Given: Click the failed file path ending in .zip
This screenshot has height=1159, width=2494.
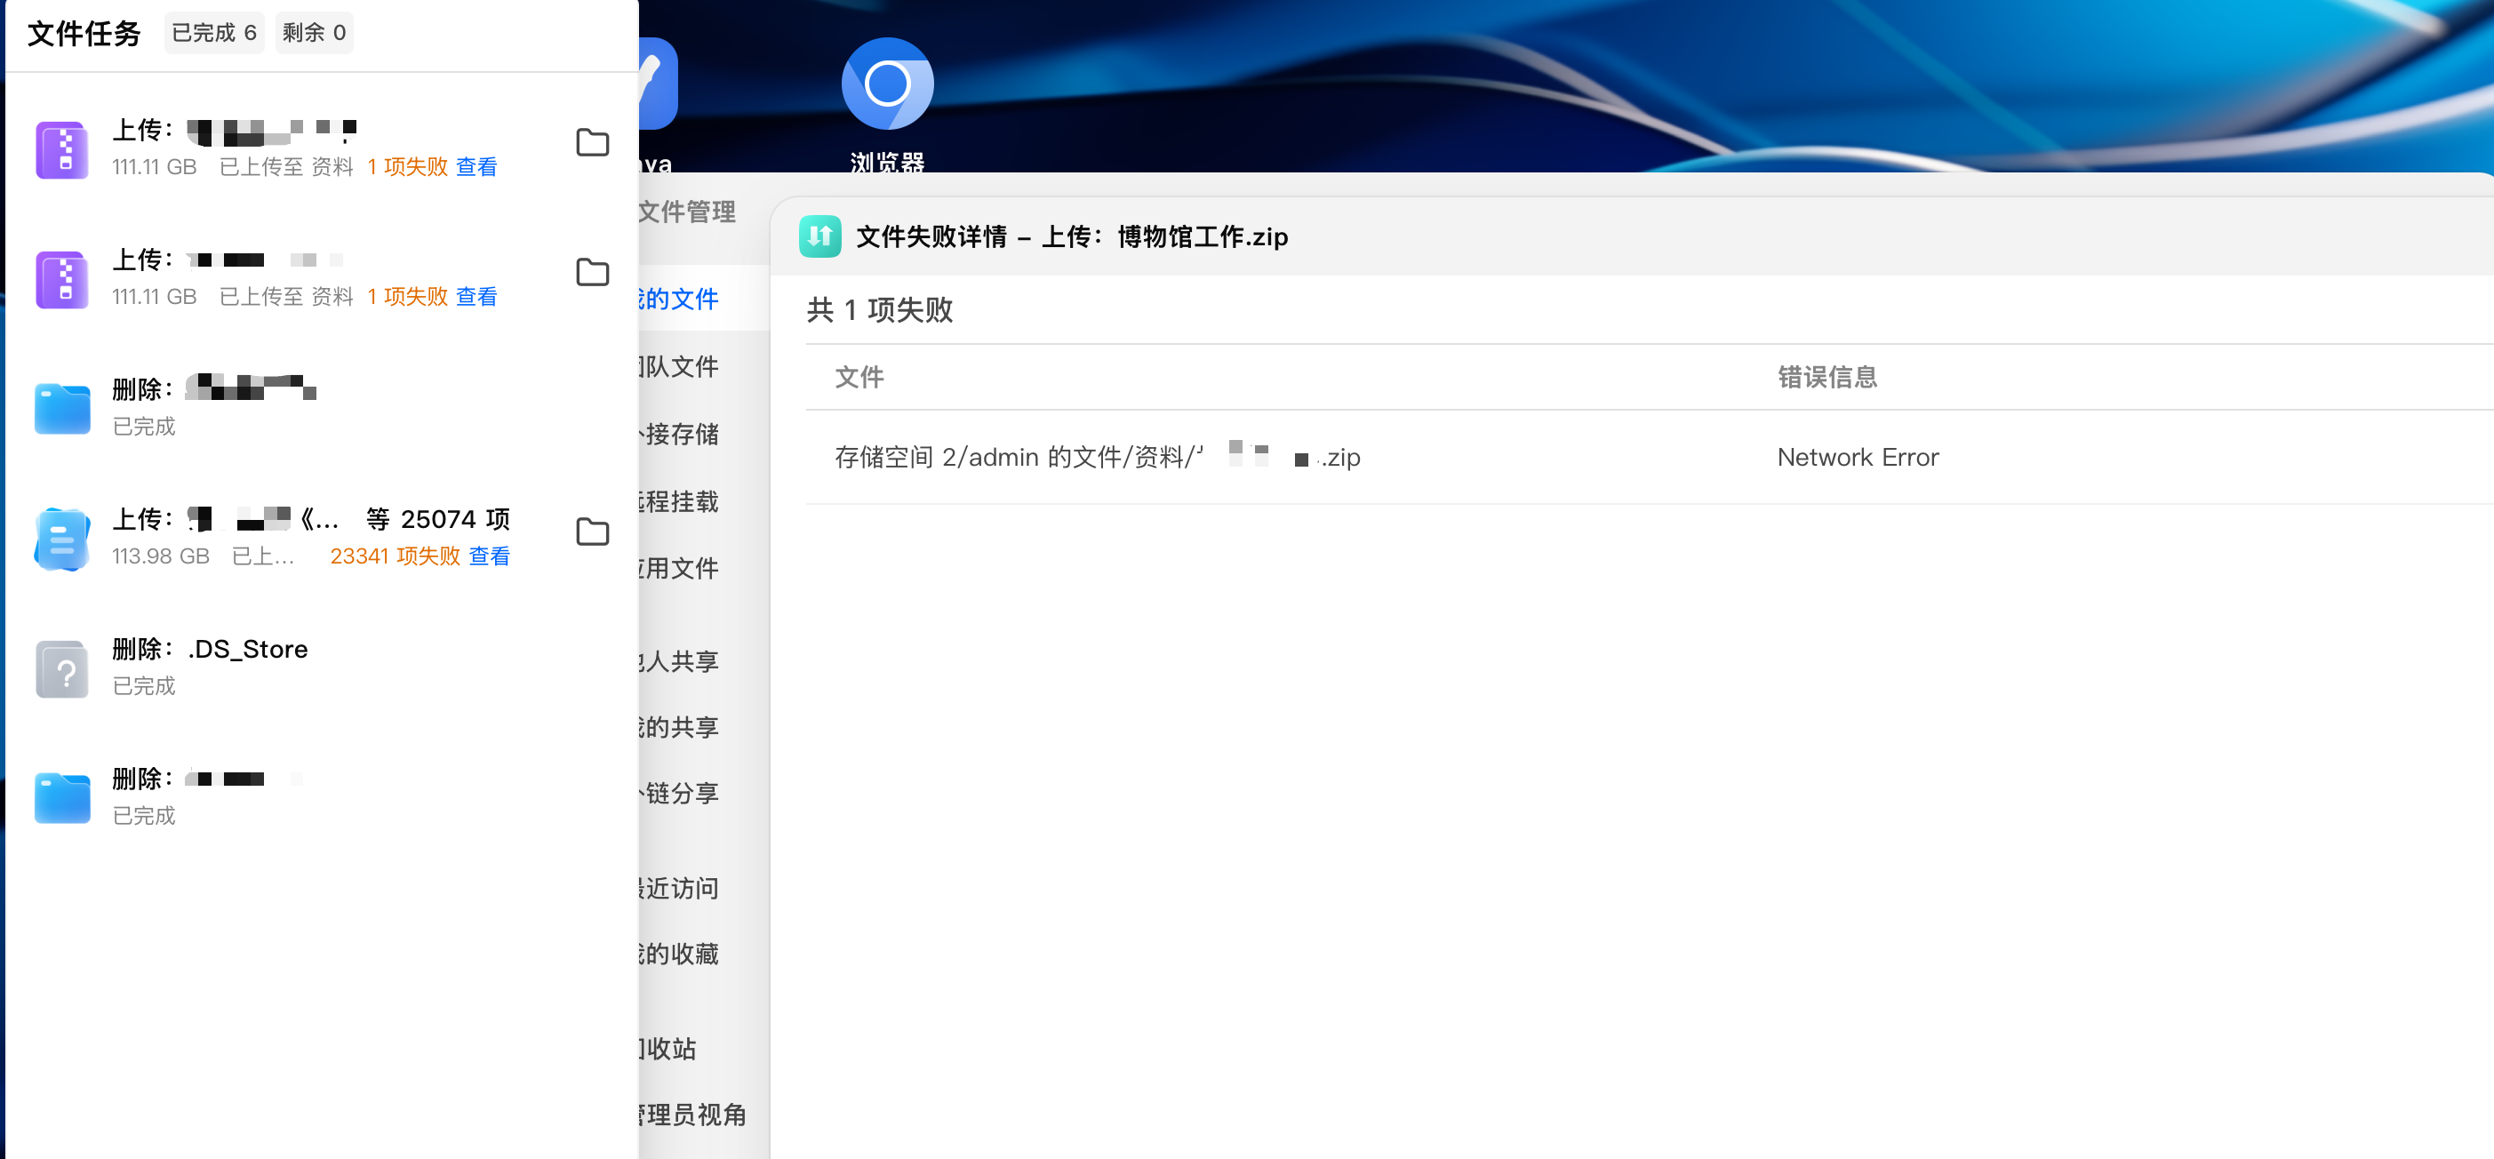Looking at the screenshot, I should [x=1097, y=457].
